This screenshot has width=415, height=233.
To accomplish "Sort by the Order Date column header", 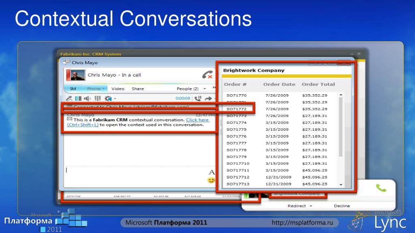I will point(279,84).
